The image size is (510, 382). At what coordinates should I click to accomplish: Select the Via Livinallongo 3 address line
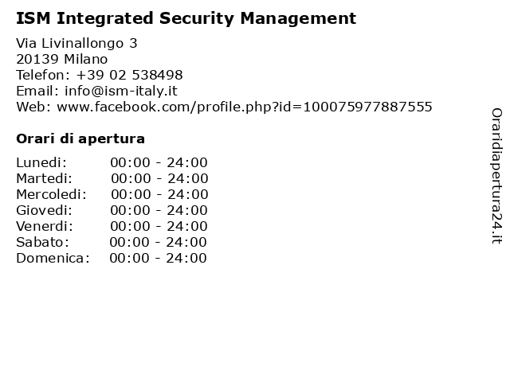point(76,43)
